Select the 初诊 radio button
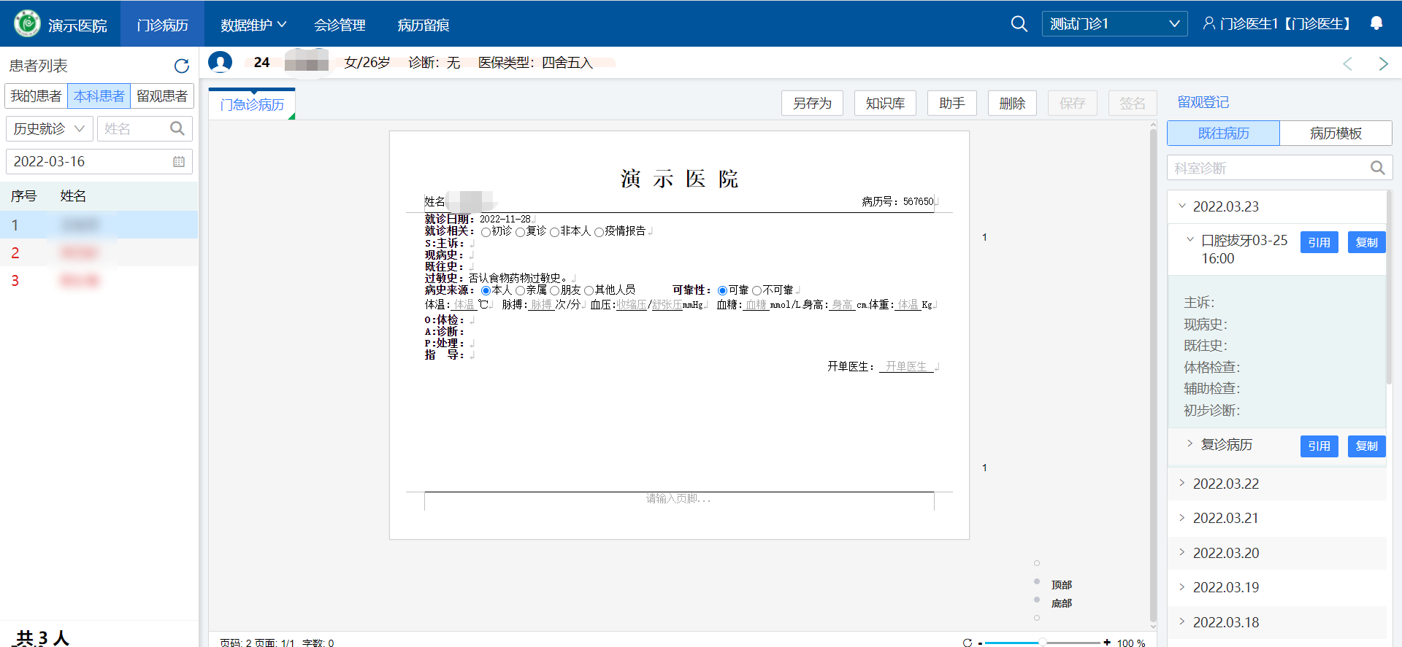 (x=486, y=232)
